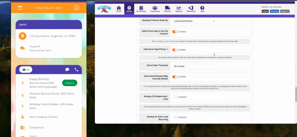This screenshot has width=297, height=137.
Task: Open the calendar icon in orange header
Action: tap(20, 8)
